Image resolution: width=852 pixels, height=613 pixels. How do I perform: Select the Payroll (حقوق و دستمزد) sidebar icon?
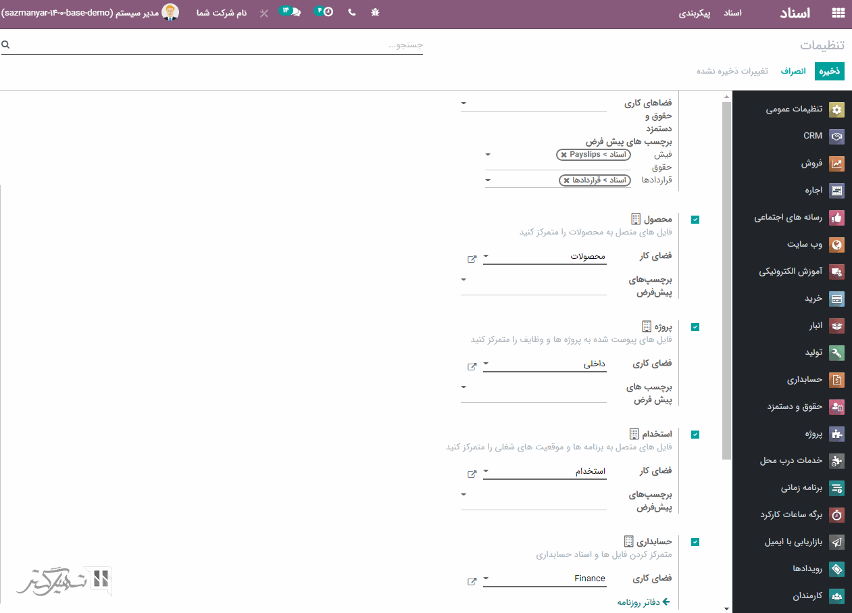[x=837, y=407]
